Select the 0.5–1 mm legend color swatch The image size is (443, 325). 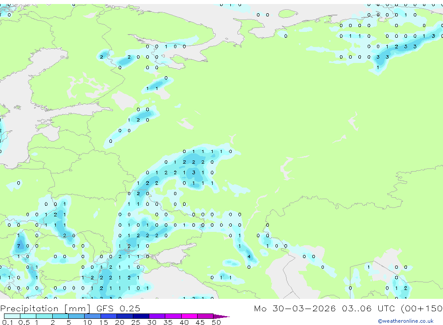click(28, 316)
